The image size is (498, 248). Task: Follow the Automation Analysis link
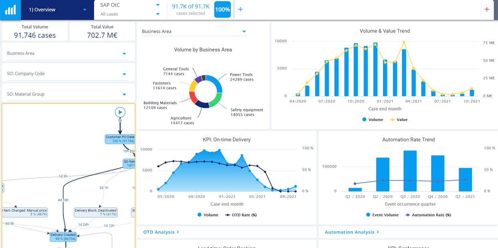click(352, 232)
